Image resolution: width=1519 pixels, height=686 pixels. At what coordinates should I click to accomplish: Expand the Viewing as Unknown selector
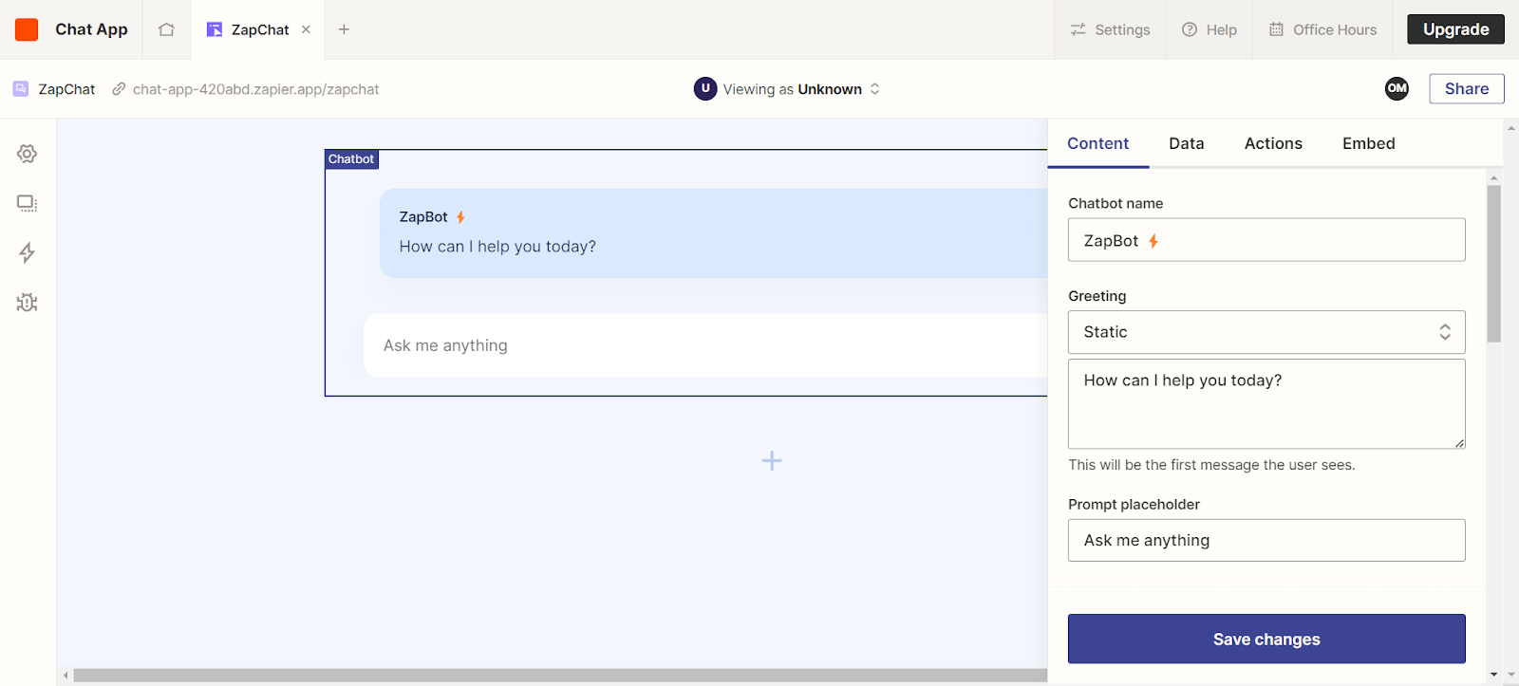787,88
